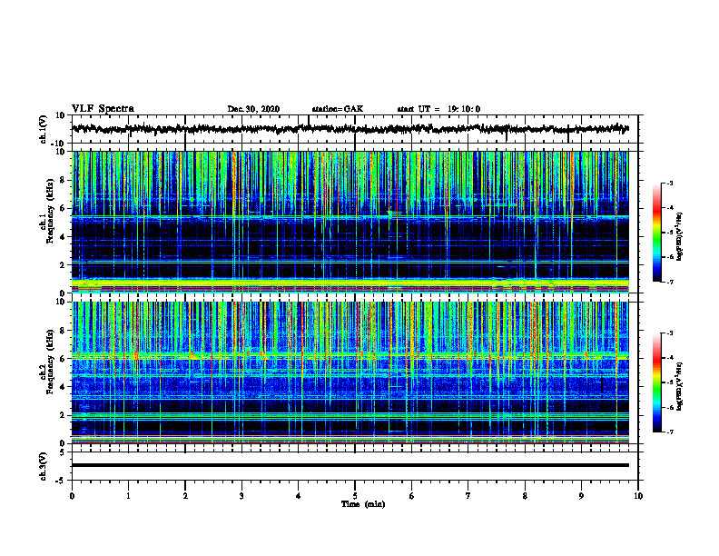
Task: Click the -10 tick on ch.1(V) axis
Action: pos(59,144)
